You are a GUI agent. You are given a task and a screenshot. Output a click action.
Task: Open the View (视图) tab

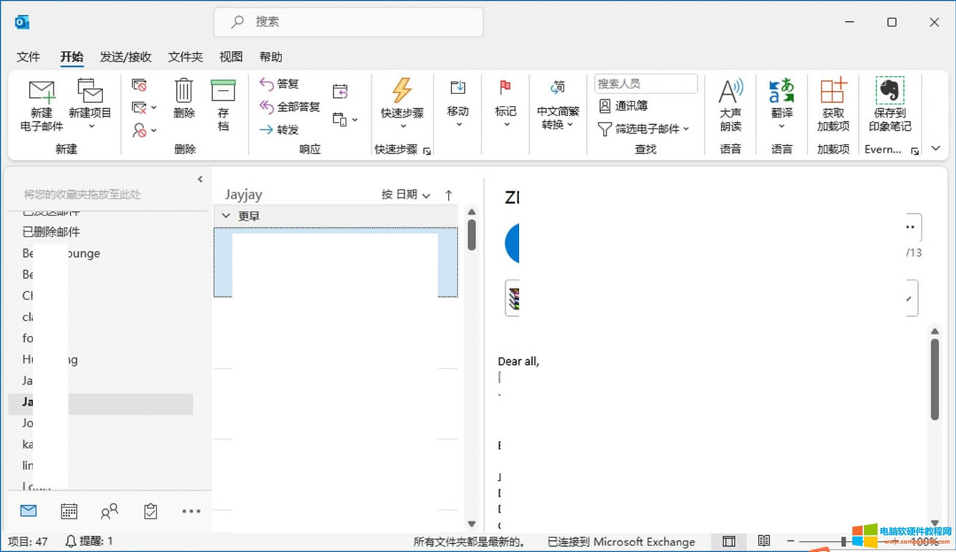tap(231, 57)
